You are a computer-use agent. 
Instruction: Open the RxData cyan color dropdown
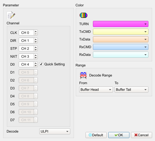point(121,54)
